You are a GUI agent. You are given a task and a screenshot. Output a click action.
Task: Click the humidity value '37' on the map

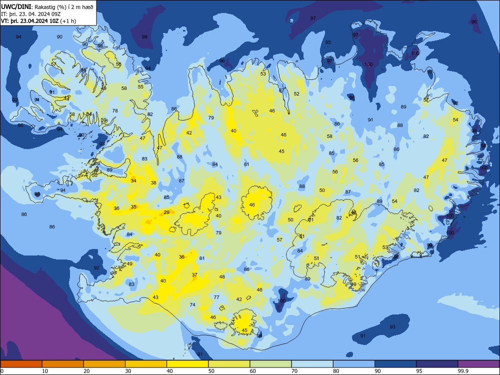pyautogui.click(x=194, y=274)
